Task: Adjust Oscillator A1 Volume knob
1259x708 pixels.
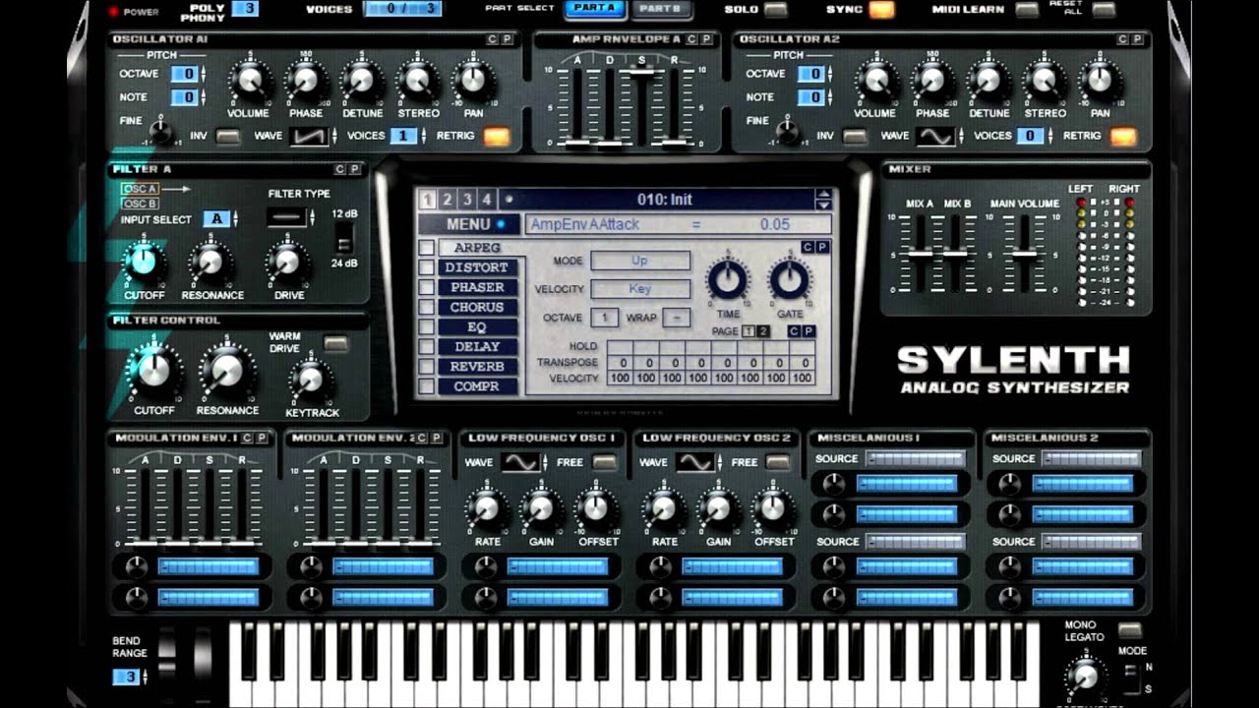Action: tap(249, 80)
